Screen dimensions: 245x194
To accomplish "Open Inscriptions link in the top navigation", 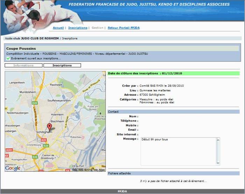I will click(x=78, y=28).
